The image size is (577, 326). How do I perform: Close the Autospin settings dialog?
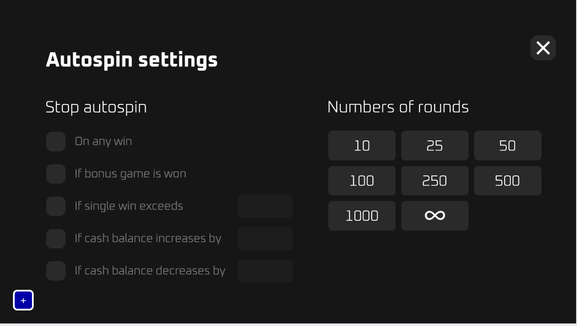point(543,48)
